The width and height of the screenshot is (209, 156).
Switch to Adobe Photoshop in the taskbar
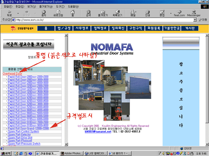coord(72,154)
